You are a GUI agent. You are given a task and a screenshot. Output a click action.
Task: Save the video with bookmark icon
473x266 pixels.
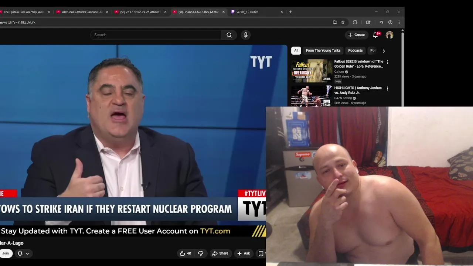click(x=261, y=253)
